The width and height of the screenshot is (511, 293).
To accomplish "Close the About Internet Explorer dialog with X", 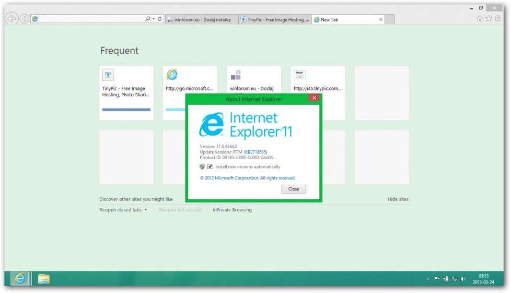I will (x=314, y=97).
